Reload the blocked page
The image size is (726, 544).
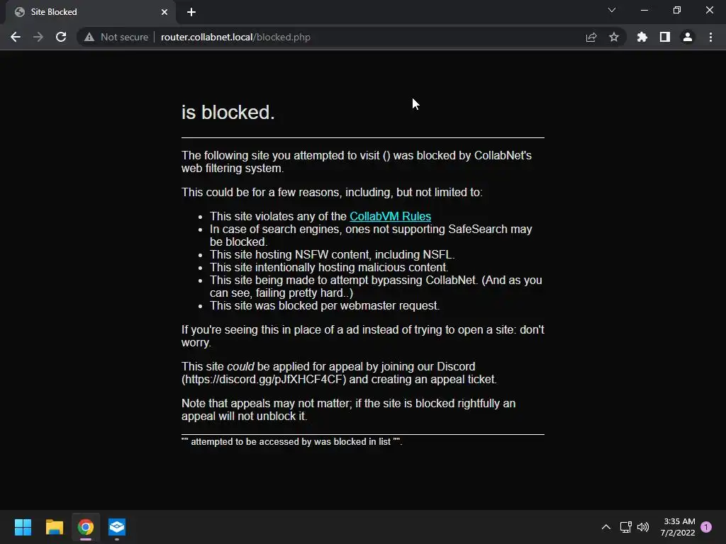click(x=61, y=37)
